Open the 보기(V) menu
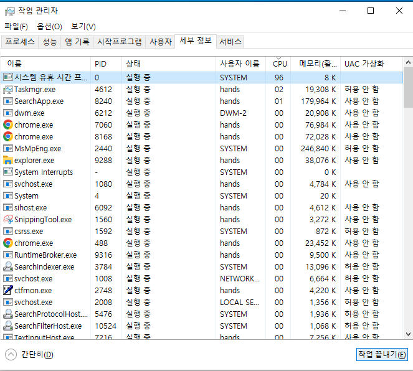 click(x=83, y=27)
